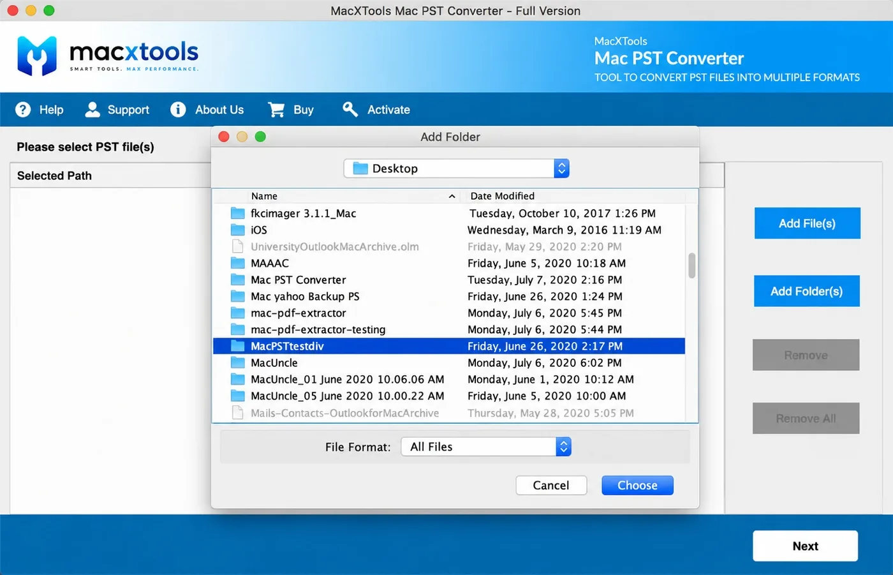Click the Help question mark icon
This screenshot has height=575, width=893.
coord(23,110)
